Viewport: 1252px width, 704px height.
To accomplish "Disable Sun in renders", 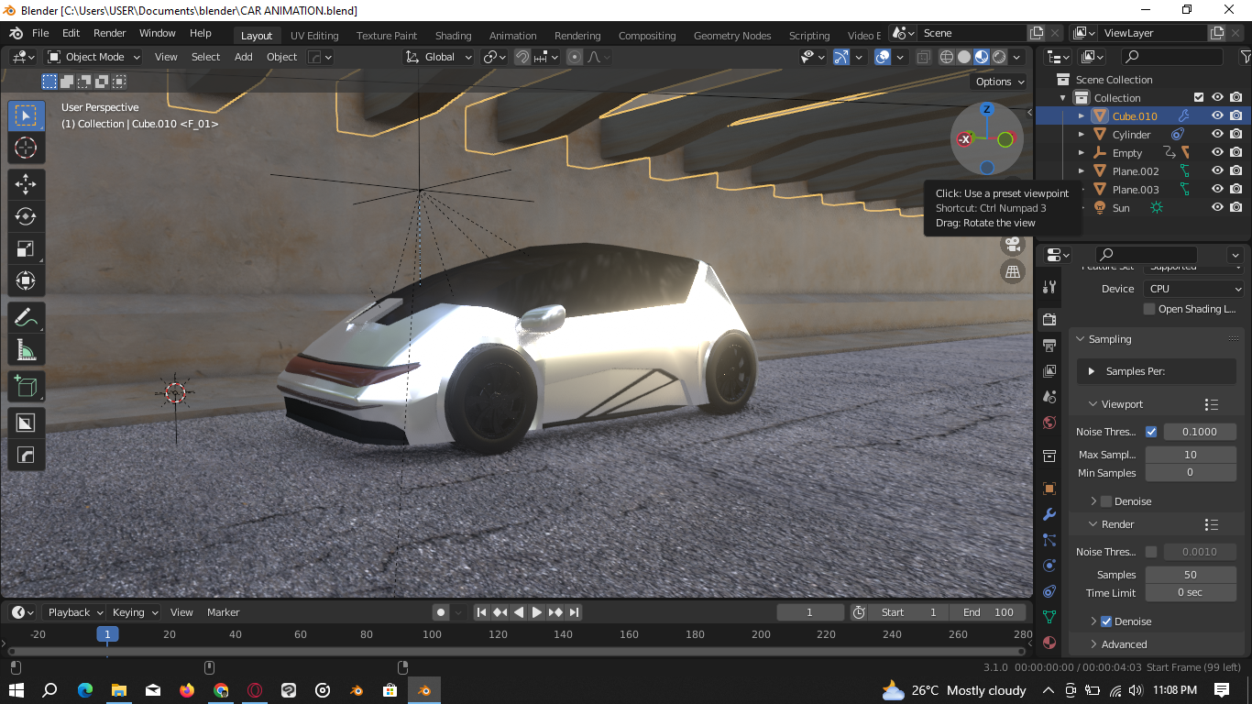I will [x=1236, y=207].
